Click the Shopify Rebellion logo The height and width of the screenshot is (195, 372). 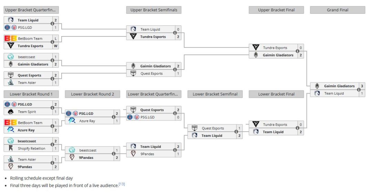pyautogui.click(x=11, y=149)
